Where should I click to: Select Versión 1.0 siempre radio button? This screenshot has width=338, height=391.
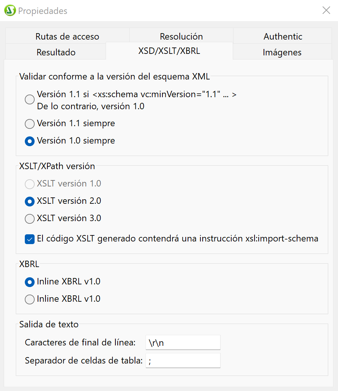(x=29, y=141)
